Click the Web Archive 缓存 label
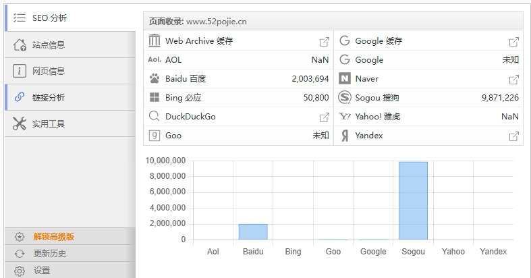531x278 pixels. click(x=199, y=41)
